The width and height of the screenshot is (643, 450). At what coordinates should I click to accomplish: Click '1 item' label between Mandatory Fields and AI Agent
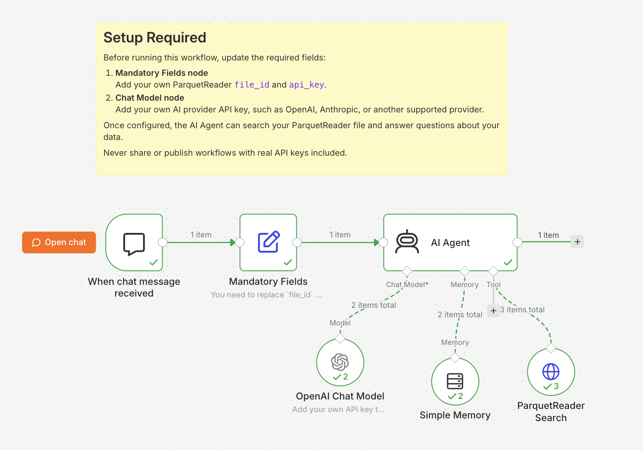pyautogui.click(x=340, y=235)
